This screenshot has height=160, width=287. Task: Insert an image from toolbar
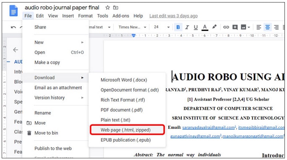pyautogui.click(x=243, y=27)
